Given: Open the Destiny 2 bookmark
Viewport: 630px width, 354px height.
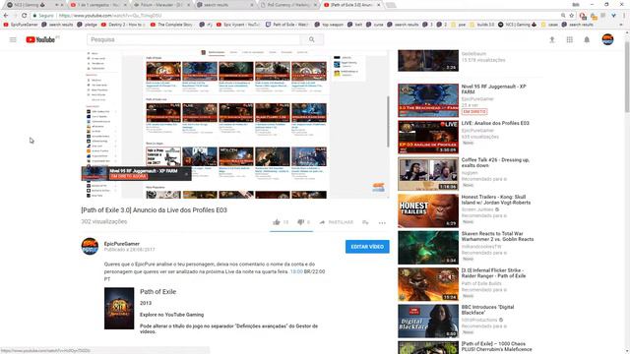Looking at the screenshot, I should pos(124,25).
